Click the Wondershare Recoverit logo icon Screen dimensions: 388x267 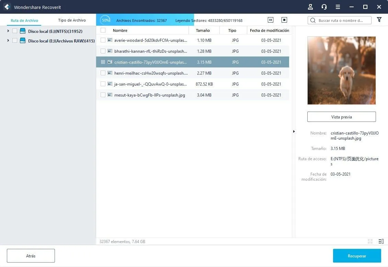pos(7,7)
